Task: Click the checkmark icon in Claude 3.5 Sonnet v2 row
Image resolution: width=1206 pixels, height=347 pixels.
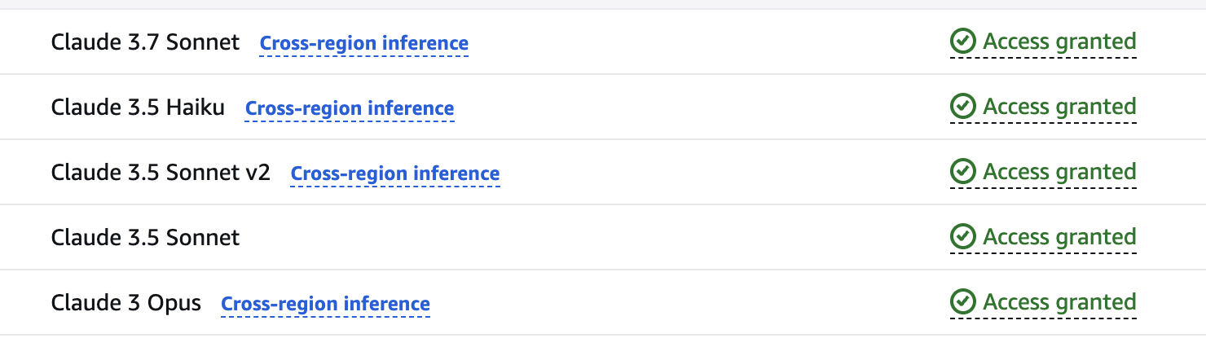Action: (963, 172)
